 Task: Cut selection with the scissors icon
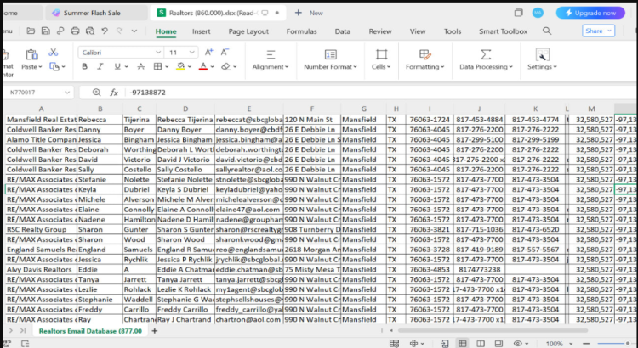[53, 53]
